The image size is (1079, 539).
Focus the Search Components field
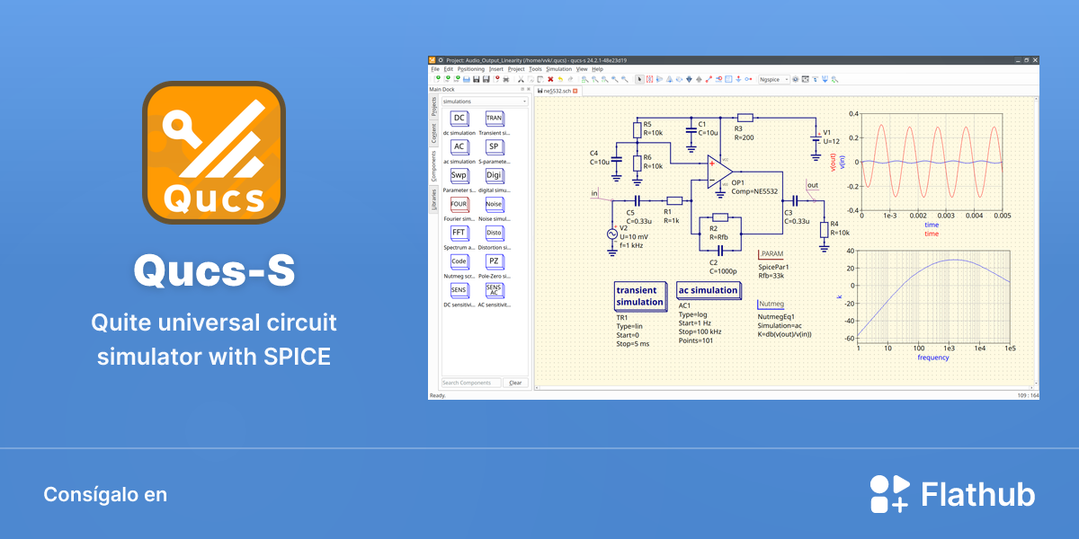471,383
